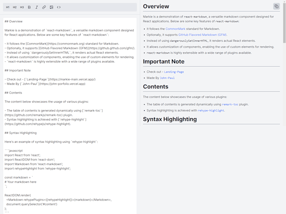
Task: Copy the preview content with the copy icon
Action: click(276, 6)
